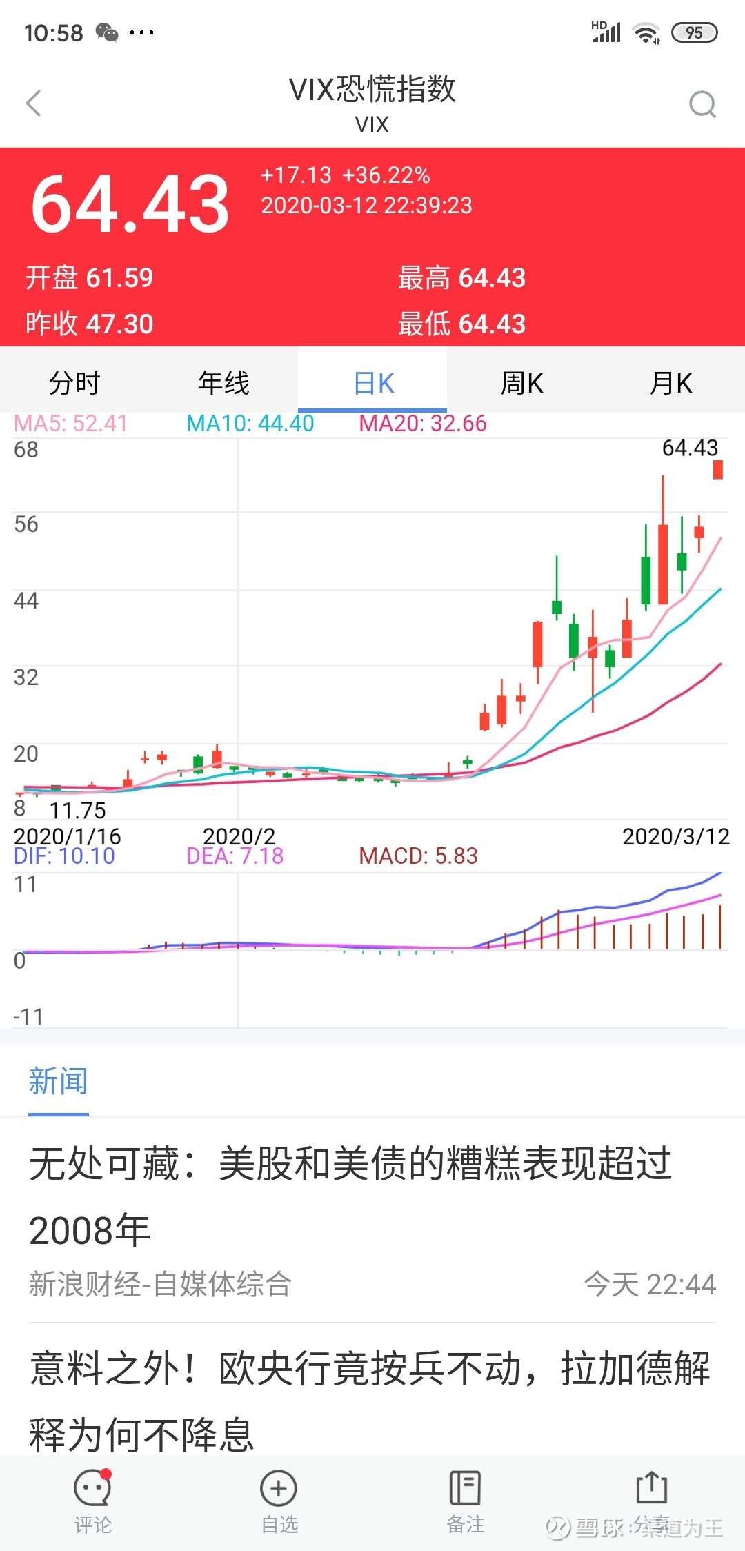Select the 新闻 news tab
The image size is (745, 1551).
(x=59, y=1081)
